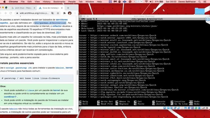Open the blue folder on the desktop

click(x=199, y=11)
